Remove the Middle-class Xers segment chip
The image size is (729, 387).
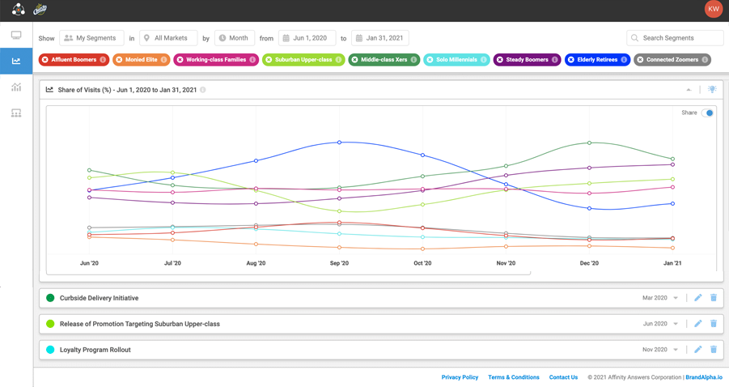click(x=354, y=60)
